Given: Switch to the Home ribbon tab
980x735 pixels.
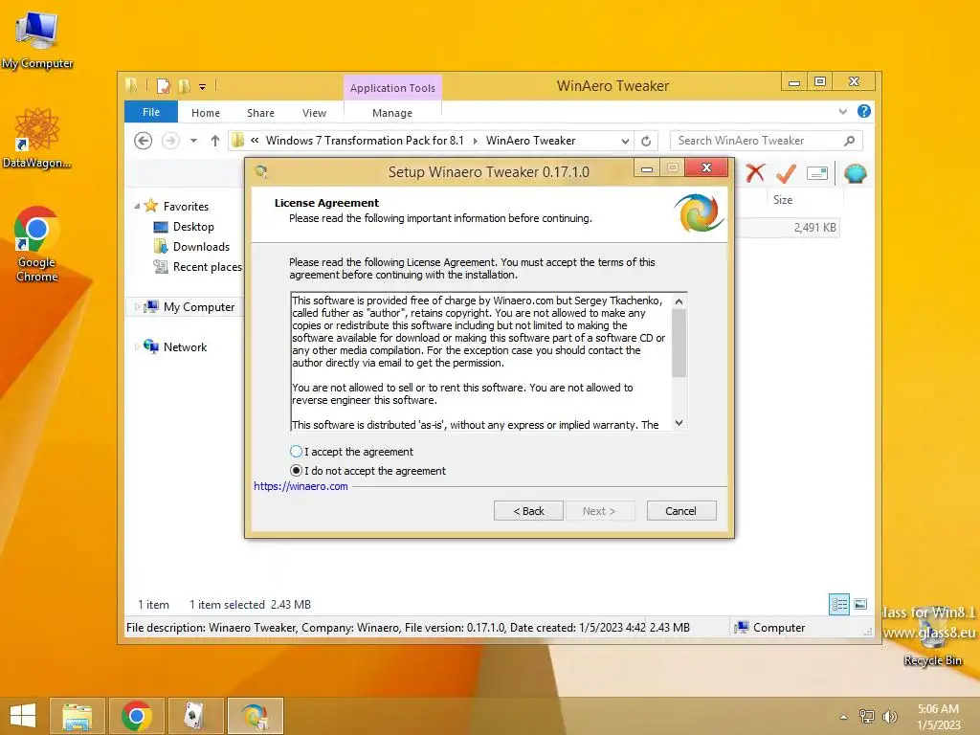Looking at the screenshot, I should pos(206,113).
